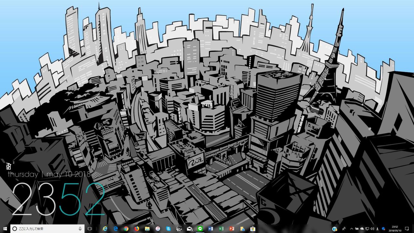Click the blue circle tray icon
Image resolution: width=414 pixels, height=233 pixels.
tap(383, 228)
